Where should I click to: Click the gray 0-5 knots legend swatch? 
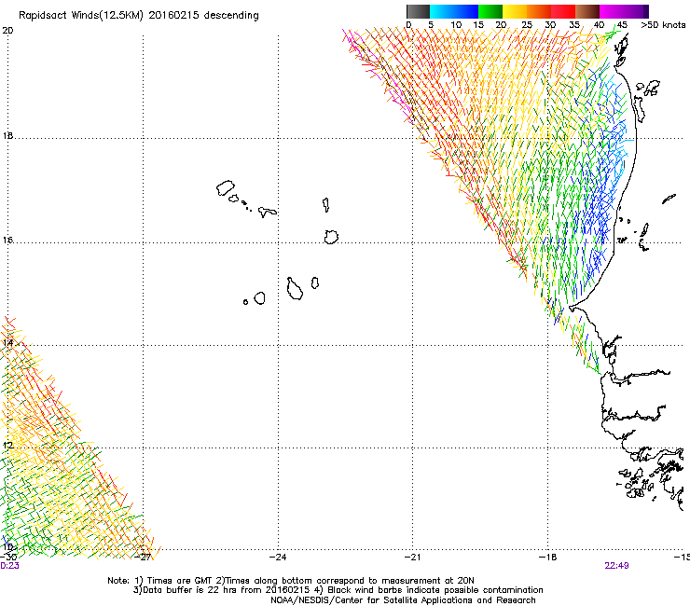(418, 11)
